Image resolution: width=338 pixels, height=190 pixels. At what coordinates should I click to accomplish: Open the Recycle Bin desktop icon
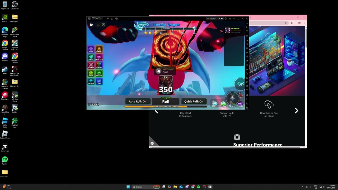[5, 5]
